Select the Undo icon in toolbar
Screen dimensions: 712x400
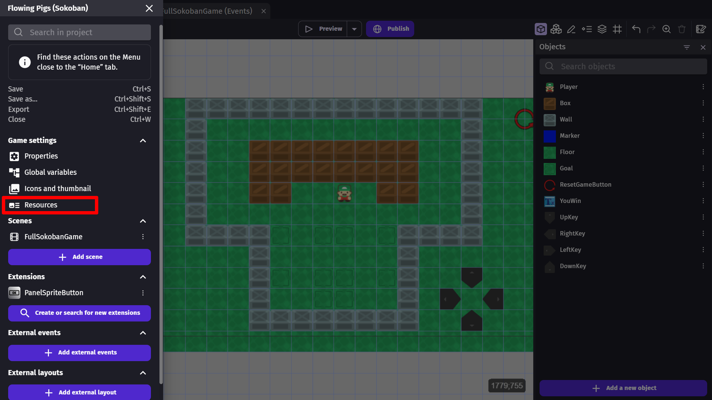pos(636,28)
